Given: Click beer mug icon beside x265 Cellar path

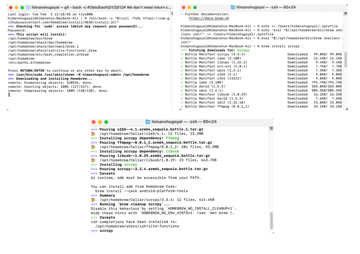Looking at the screenshot, I should point(93,134).
